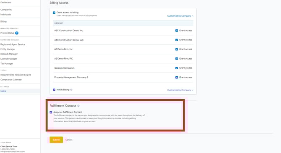Open the Project Status notification badge

(x=17, y=33)
